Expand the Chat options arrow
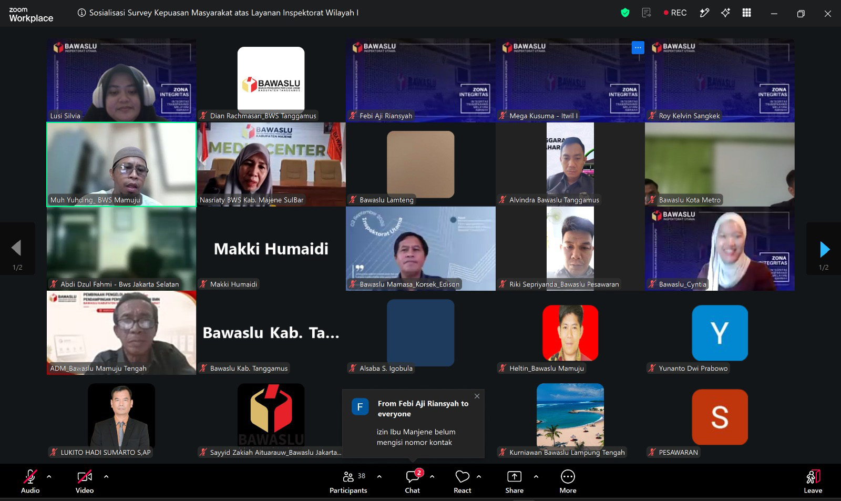The image size is (841, 501). pos(432,477)
